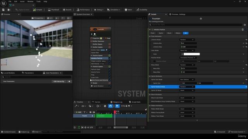Image resolution: width=248 pixels, height=139 pixels.
Task: Disable Initialize Particle module checkbox
Action: click(x=109, y=58)
